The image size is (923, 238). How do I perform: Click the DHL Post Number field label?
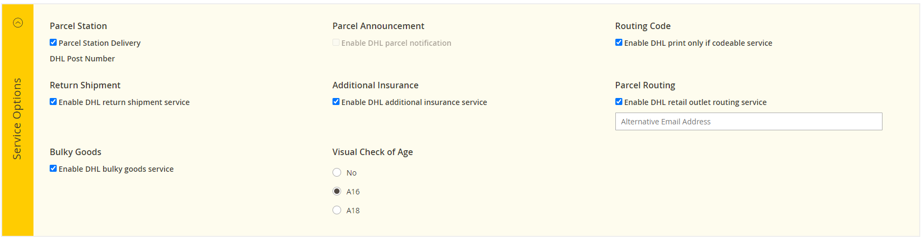click(x=82, y=59)
